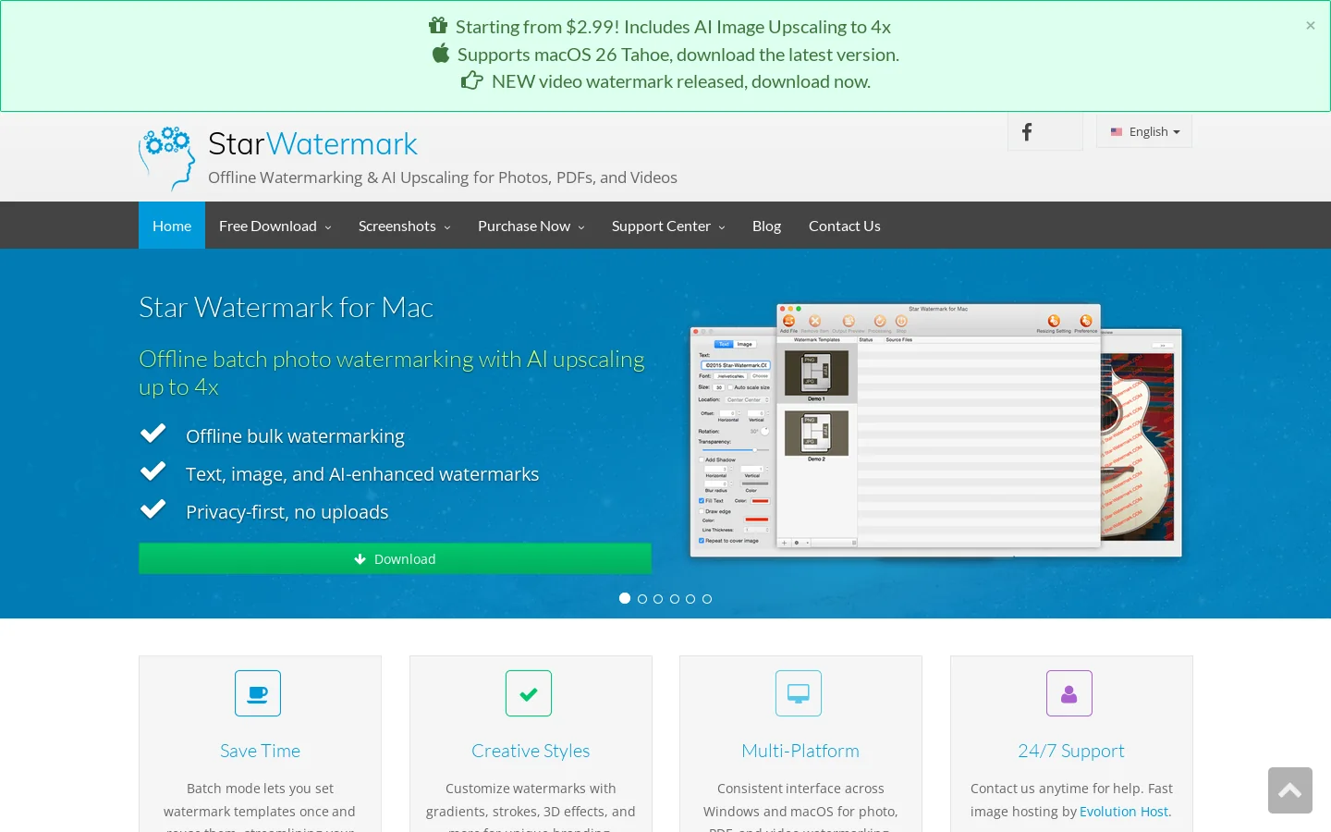Dismiss the green announcement banner

1310,26
